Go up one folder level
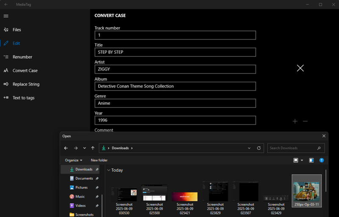The width and height of the screenshot is (339, 217). click(x=93, y=148)
